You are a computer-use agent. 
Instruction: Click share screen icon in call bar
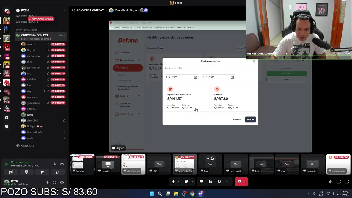(x=202, y=182)
